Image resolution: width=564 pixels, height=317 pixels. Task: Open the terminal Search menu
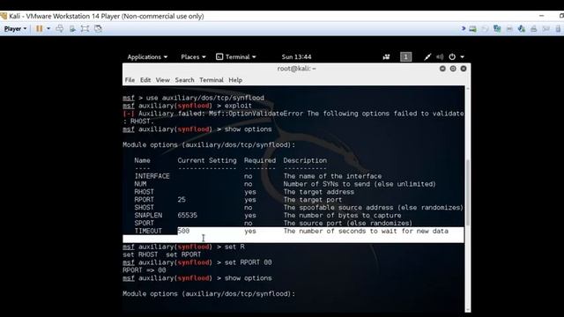(x=184, y=80)
